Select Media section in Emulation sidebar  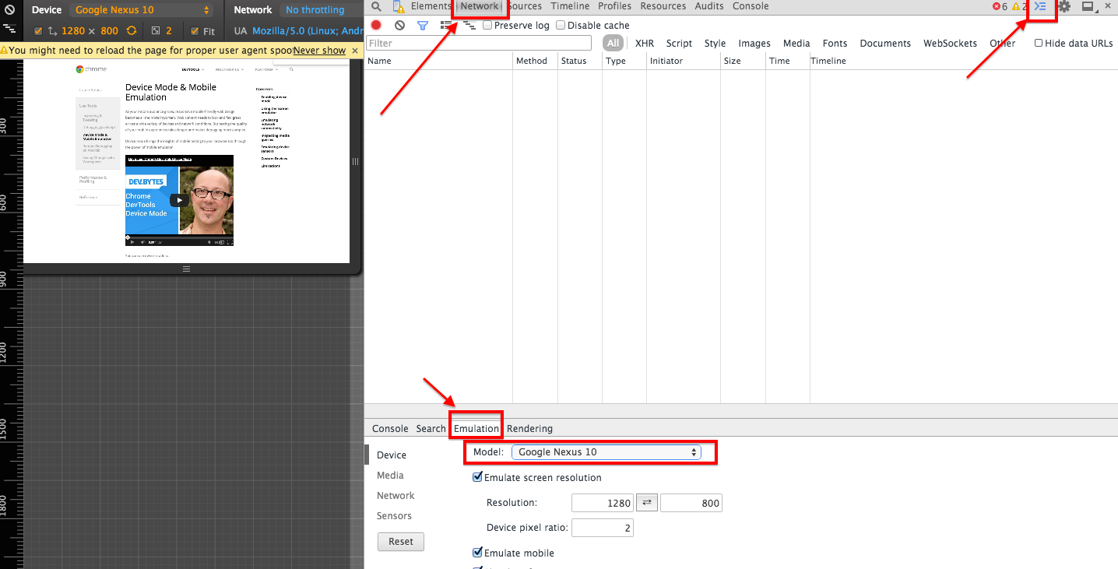pos(390,476)
